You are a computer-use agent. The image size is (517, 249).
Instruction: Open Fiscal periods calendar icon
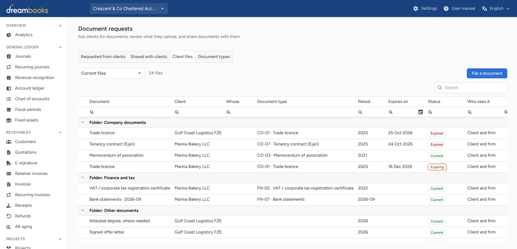[x=9, y=110]
